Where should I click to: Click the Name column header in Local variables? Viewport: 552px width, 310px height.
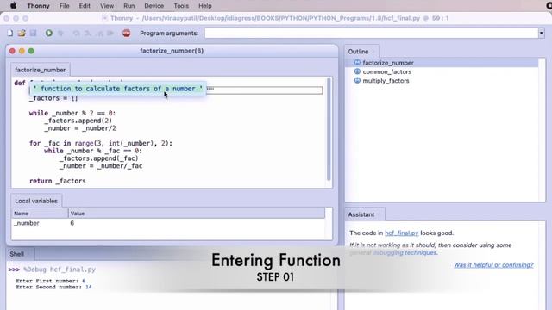pos(40,214)
